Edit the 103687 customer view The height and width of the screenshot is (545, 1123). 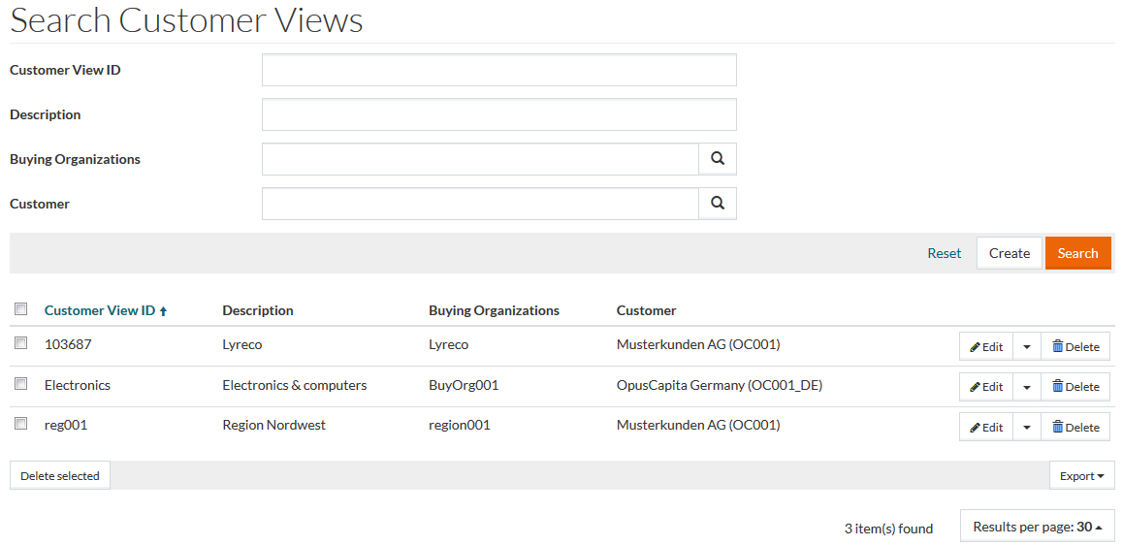click(986, 346)
